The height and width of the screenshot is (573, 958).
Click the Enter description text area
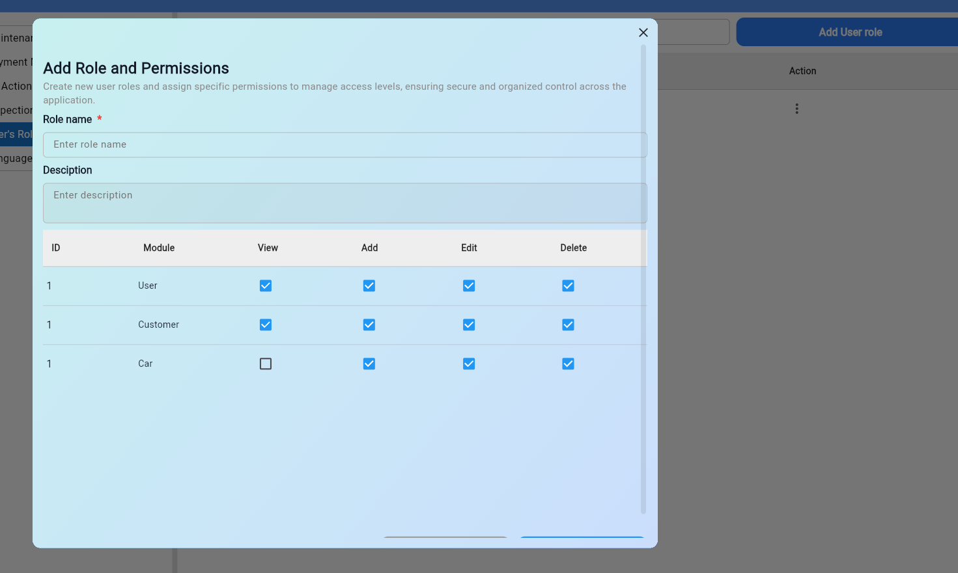point(345,203)
